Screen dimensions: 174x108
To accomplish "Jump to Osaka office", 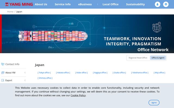I will 119,73.
